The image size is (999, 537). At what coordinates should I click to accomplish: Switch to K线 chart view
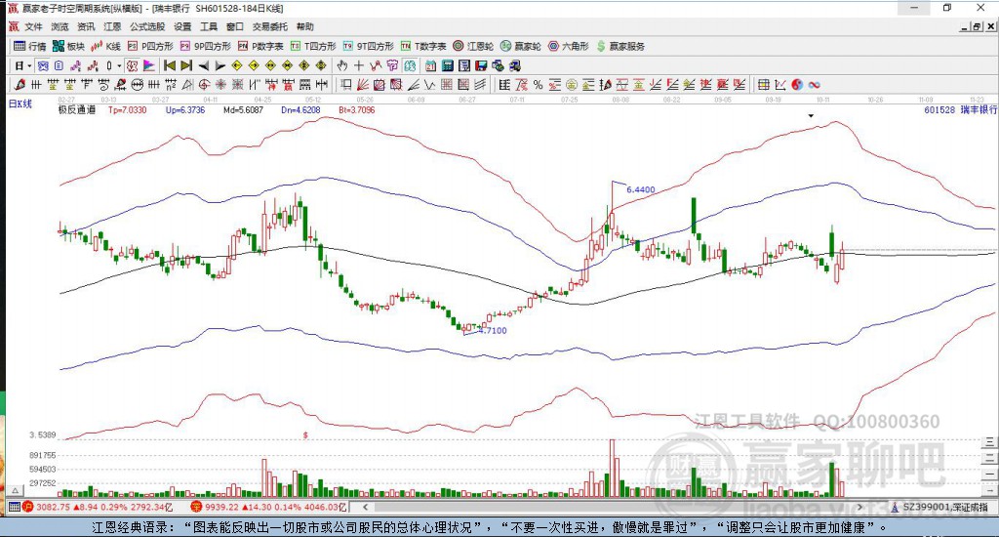105,46
